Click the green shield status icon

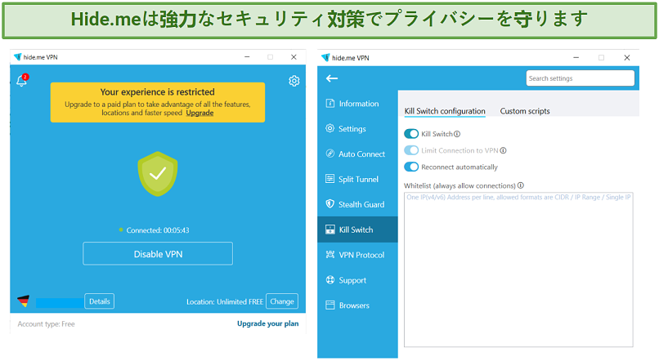158,174
